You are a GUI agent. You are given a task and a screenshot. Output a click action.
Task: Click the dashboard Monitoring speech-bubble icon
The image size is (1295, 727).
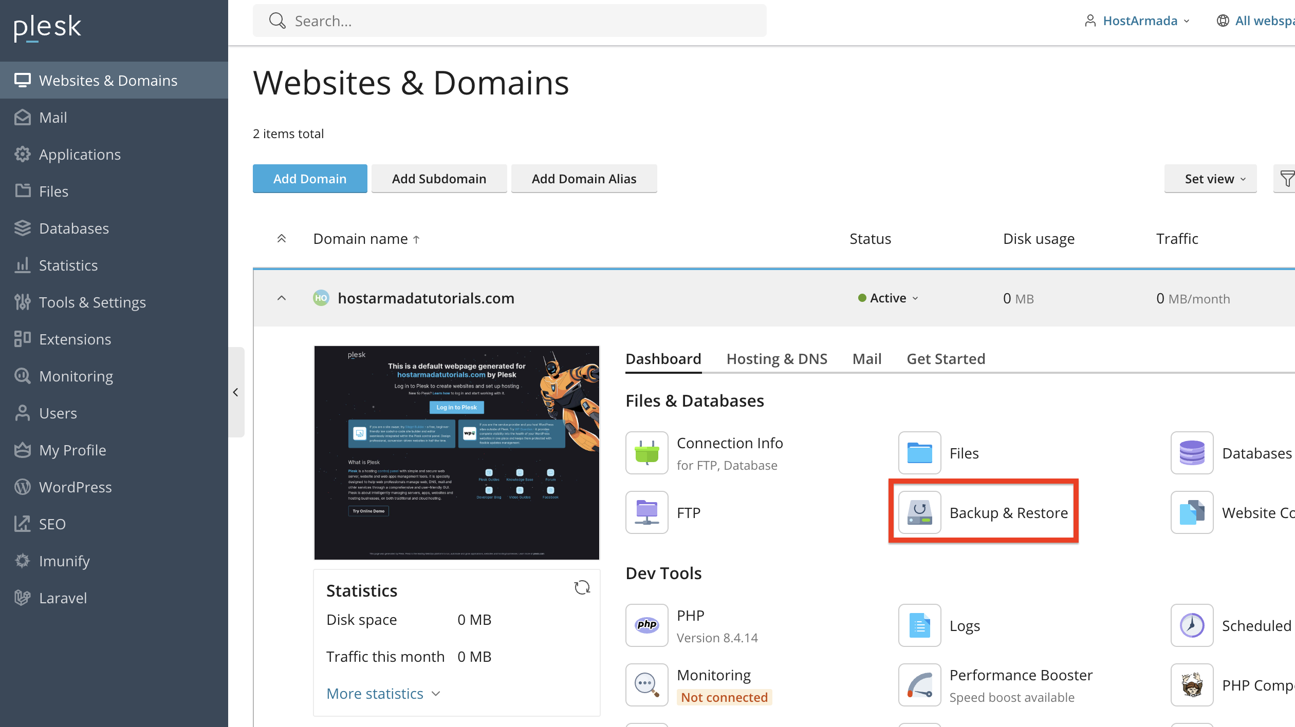(x=647, y=685)
